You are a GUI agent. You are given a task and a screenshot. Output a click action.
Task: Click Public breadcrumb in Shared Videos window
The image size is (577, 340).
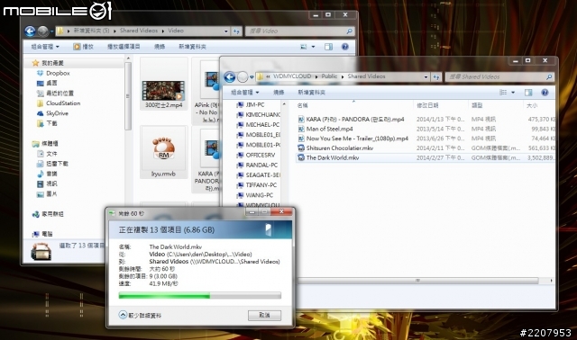[x=329, y=76]
